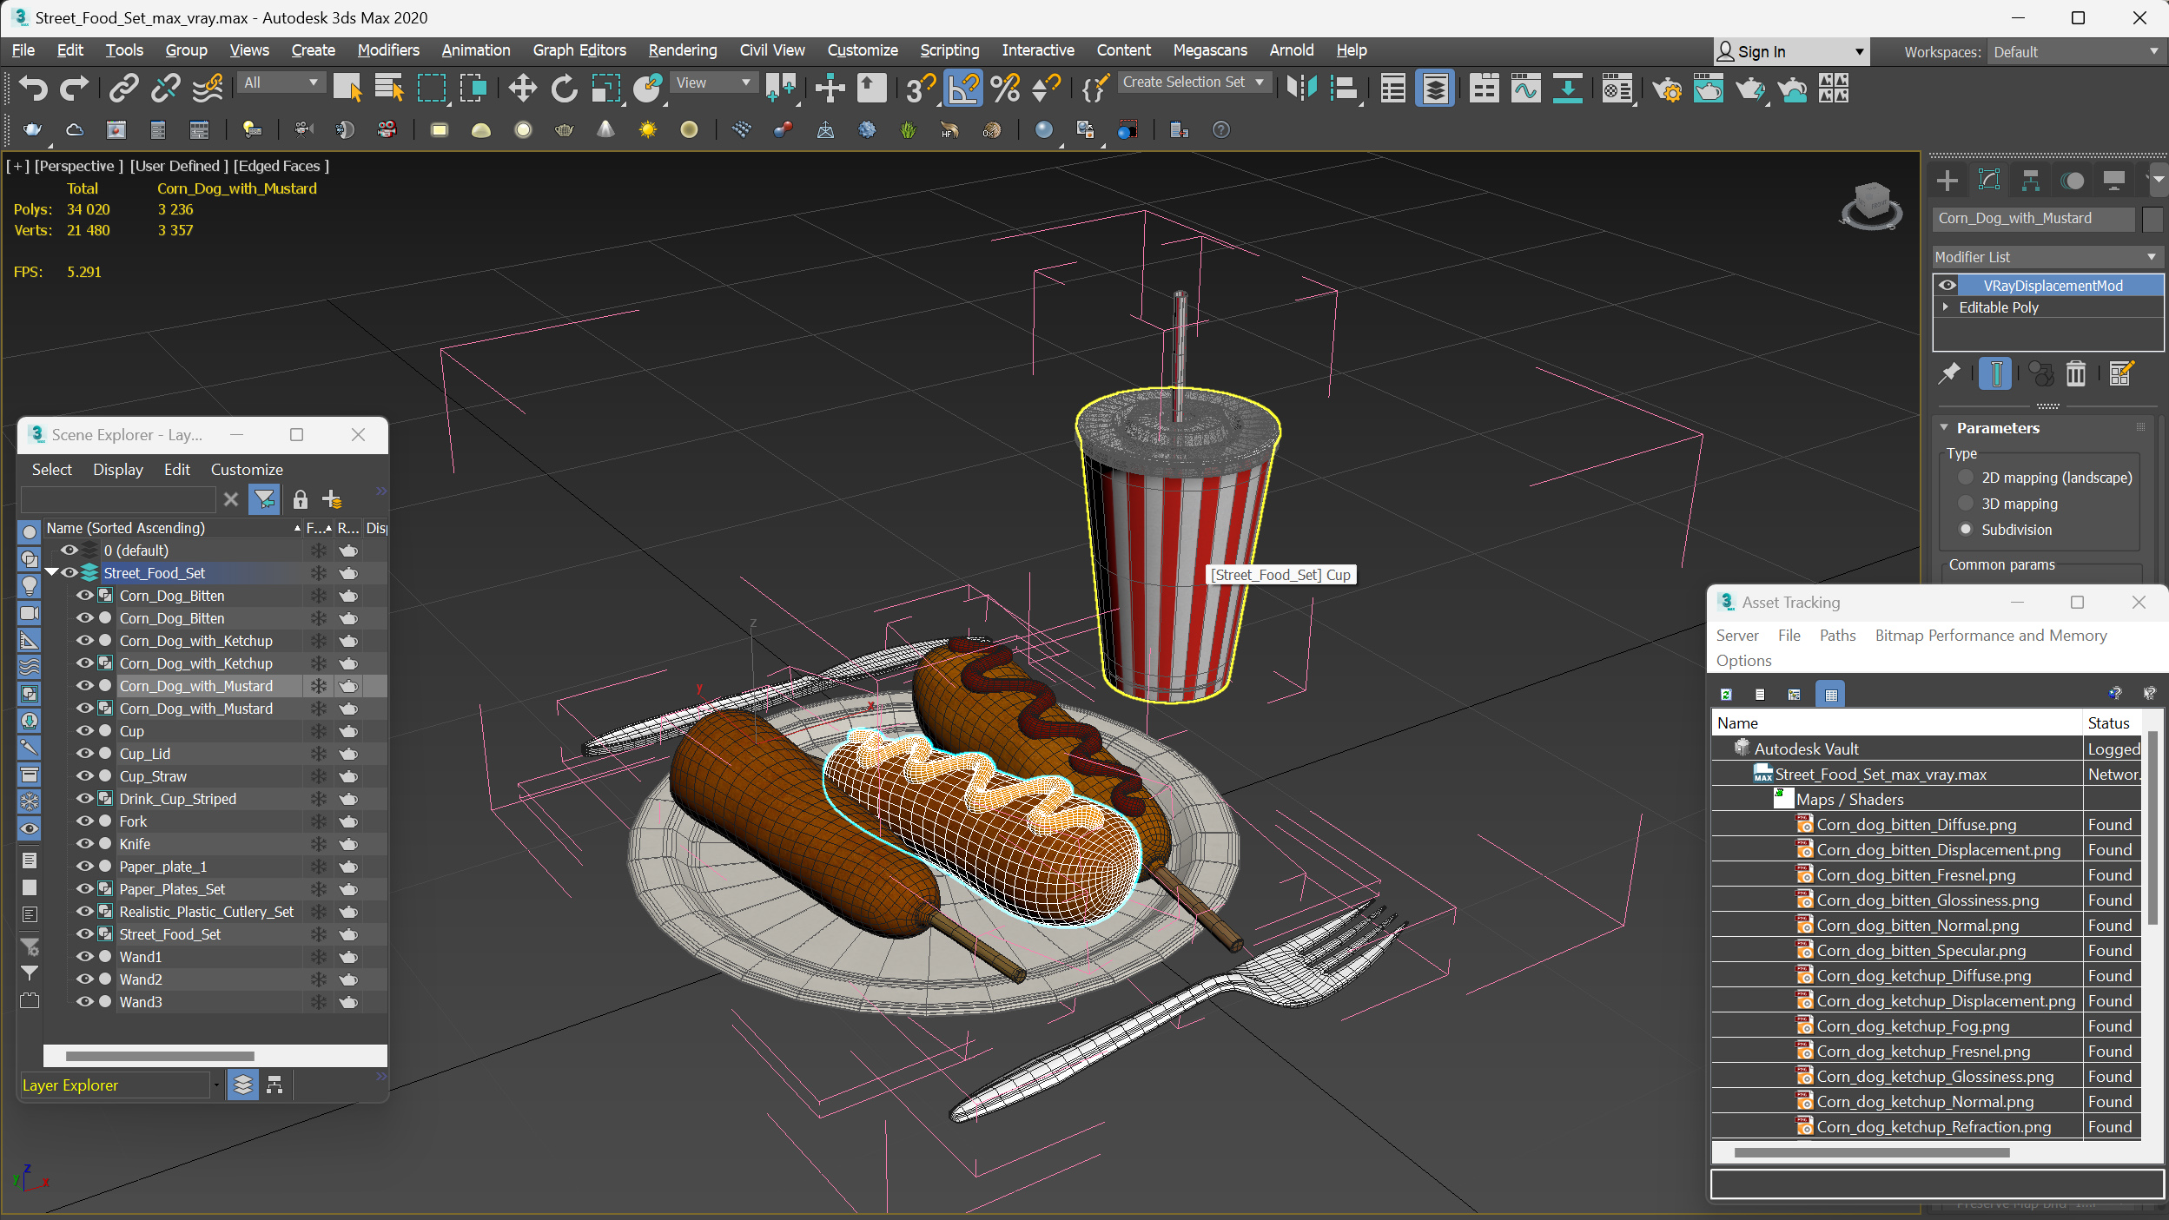Expand the Editable Poly modifier entry
The width and height of the screenshot is (2169, 1220).
pyautogui.click(x=1946, y=307)
